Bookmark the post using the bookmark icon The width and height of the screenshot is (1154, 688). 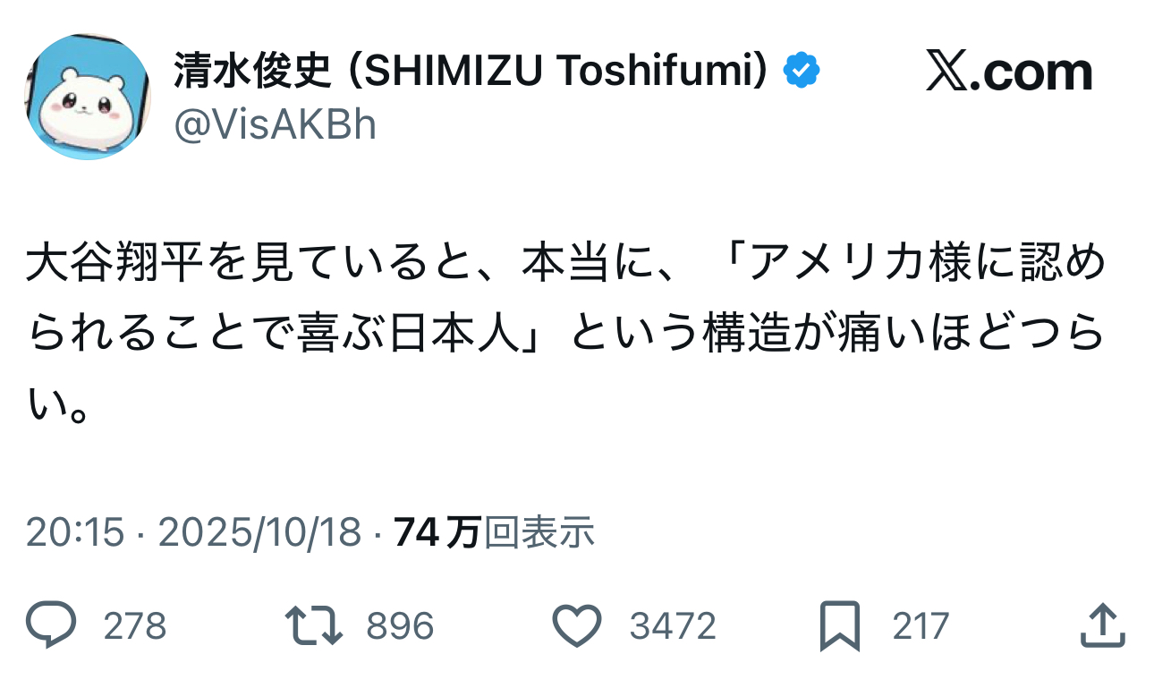(840, 625)
